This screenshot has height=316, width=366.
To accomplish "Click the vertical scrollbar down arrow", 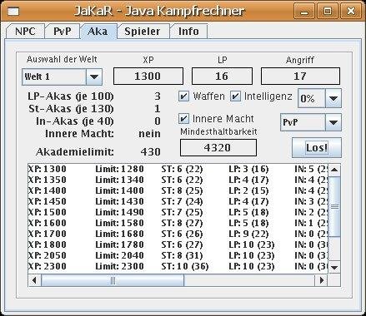I will (334, 267).
